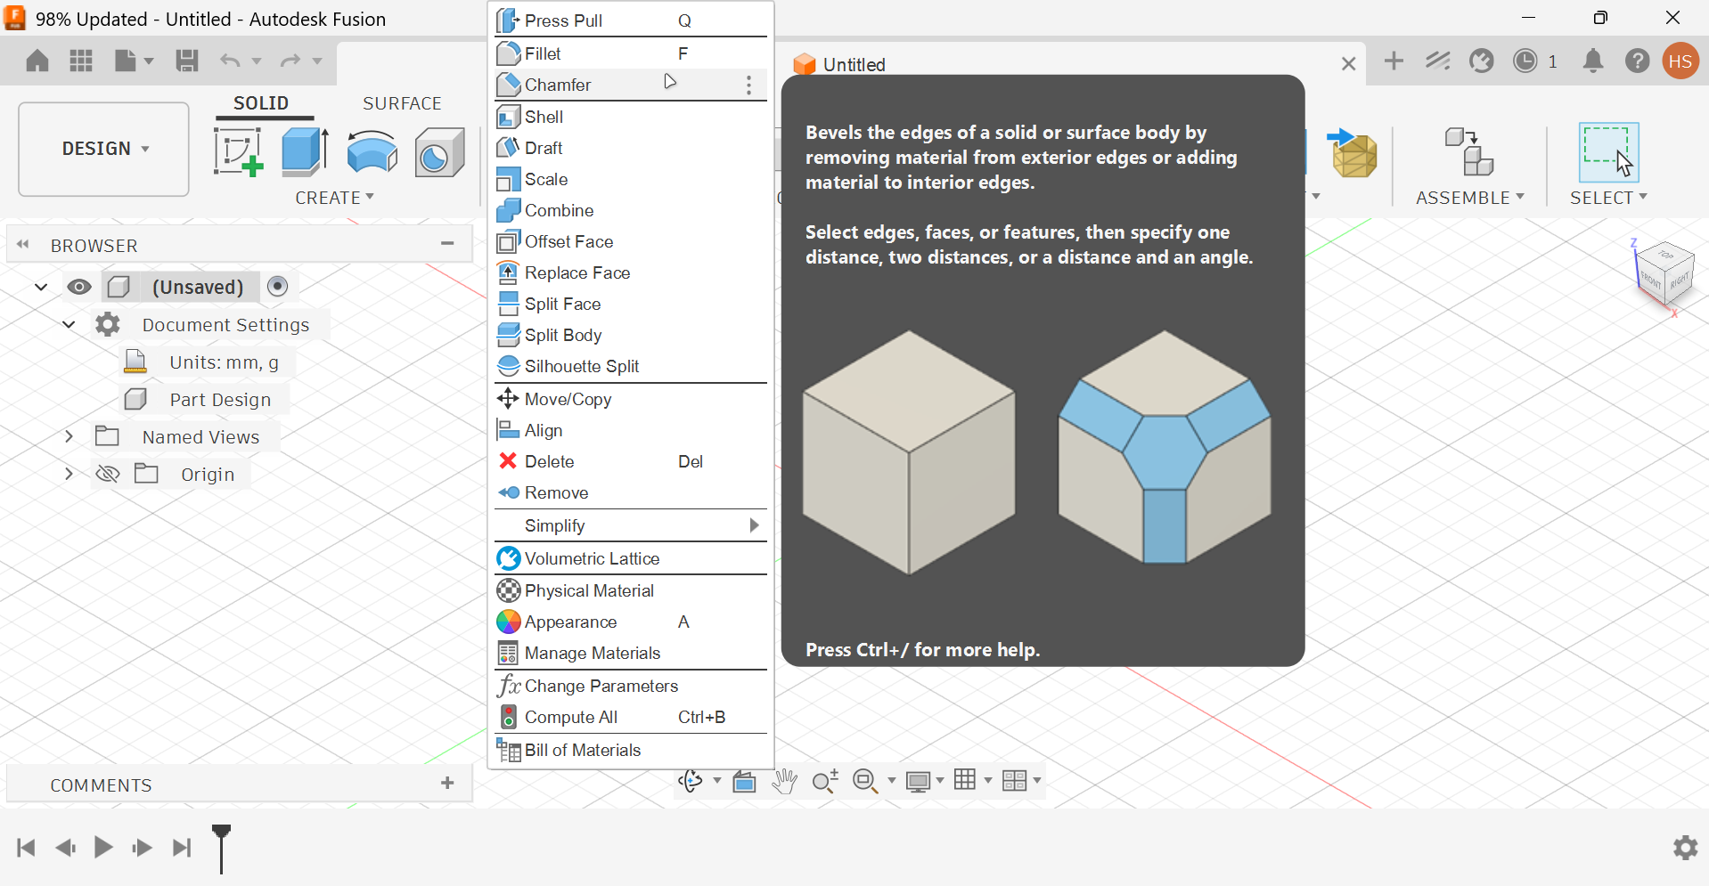Open the CREATE panel dropdown
Viewport: 1709px width, 886px height.
coord(335,198)
